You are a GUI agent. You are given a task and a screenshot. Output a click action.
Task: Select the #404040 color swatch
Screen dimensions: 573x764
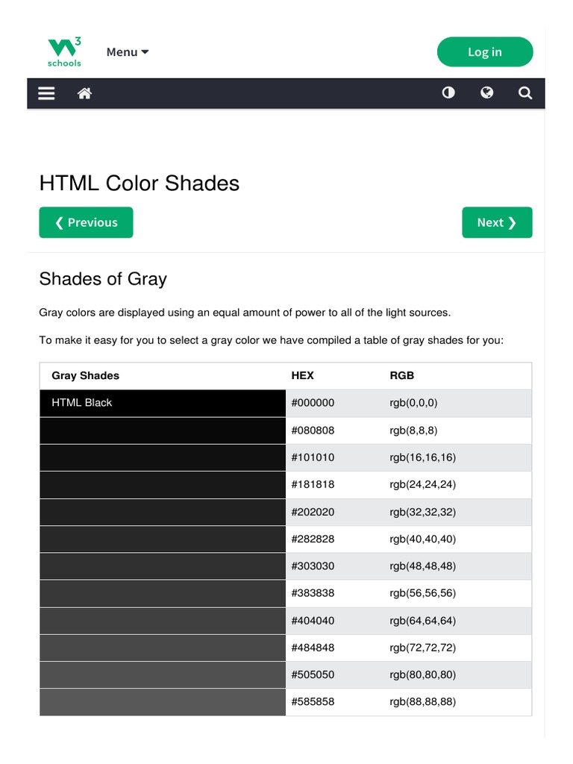click(x=163, y=621)
